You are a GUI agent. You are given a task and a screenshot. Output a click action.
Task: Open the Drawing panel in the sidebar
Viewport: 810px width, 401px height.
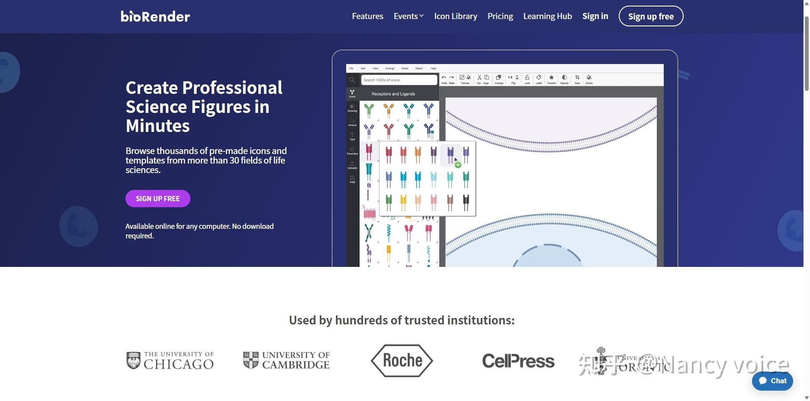click(352, 108)
